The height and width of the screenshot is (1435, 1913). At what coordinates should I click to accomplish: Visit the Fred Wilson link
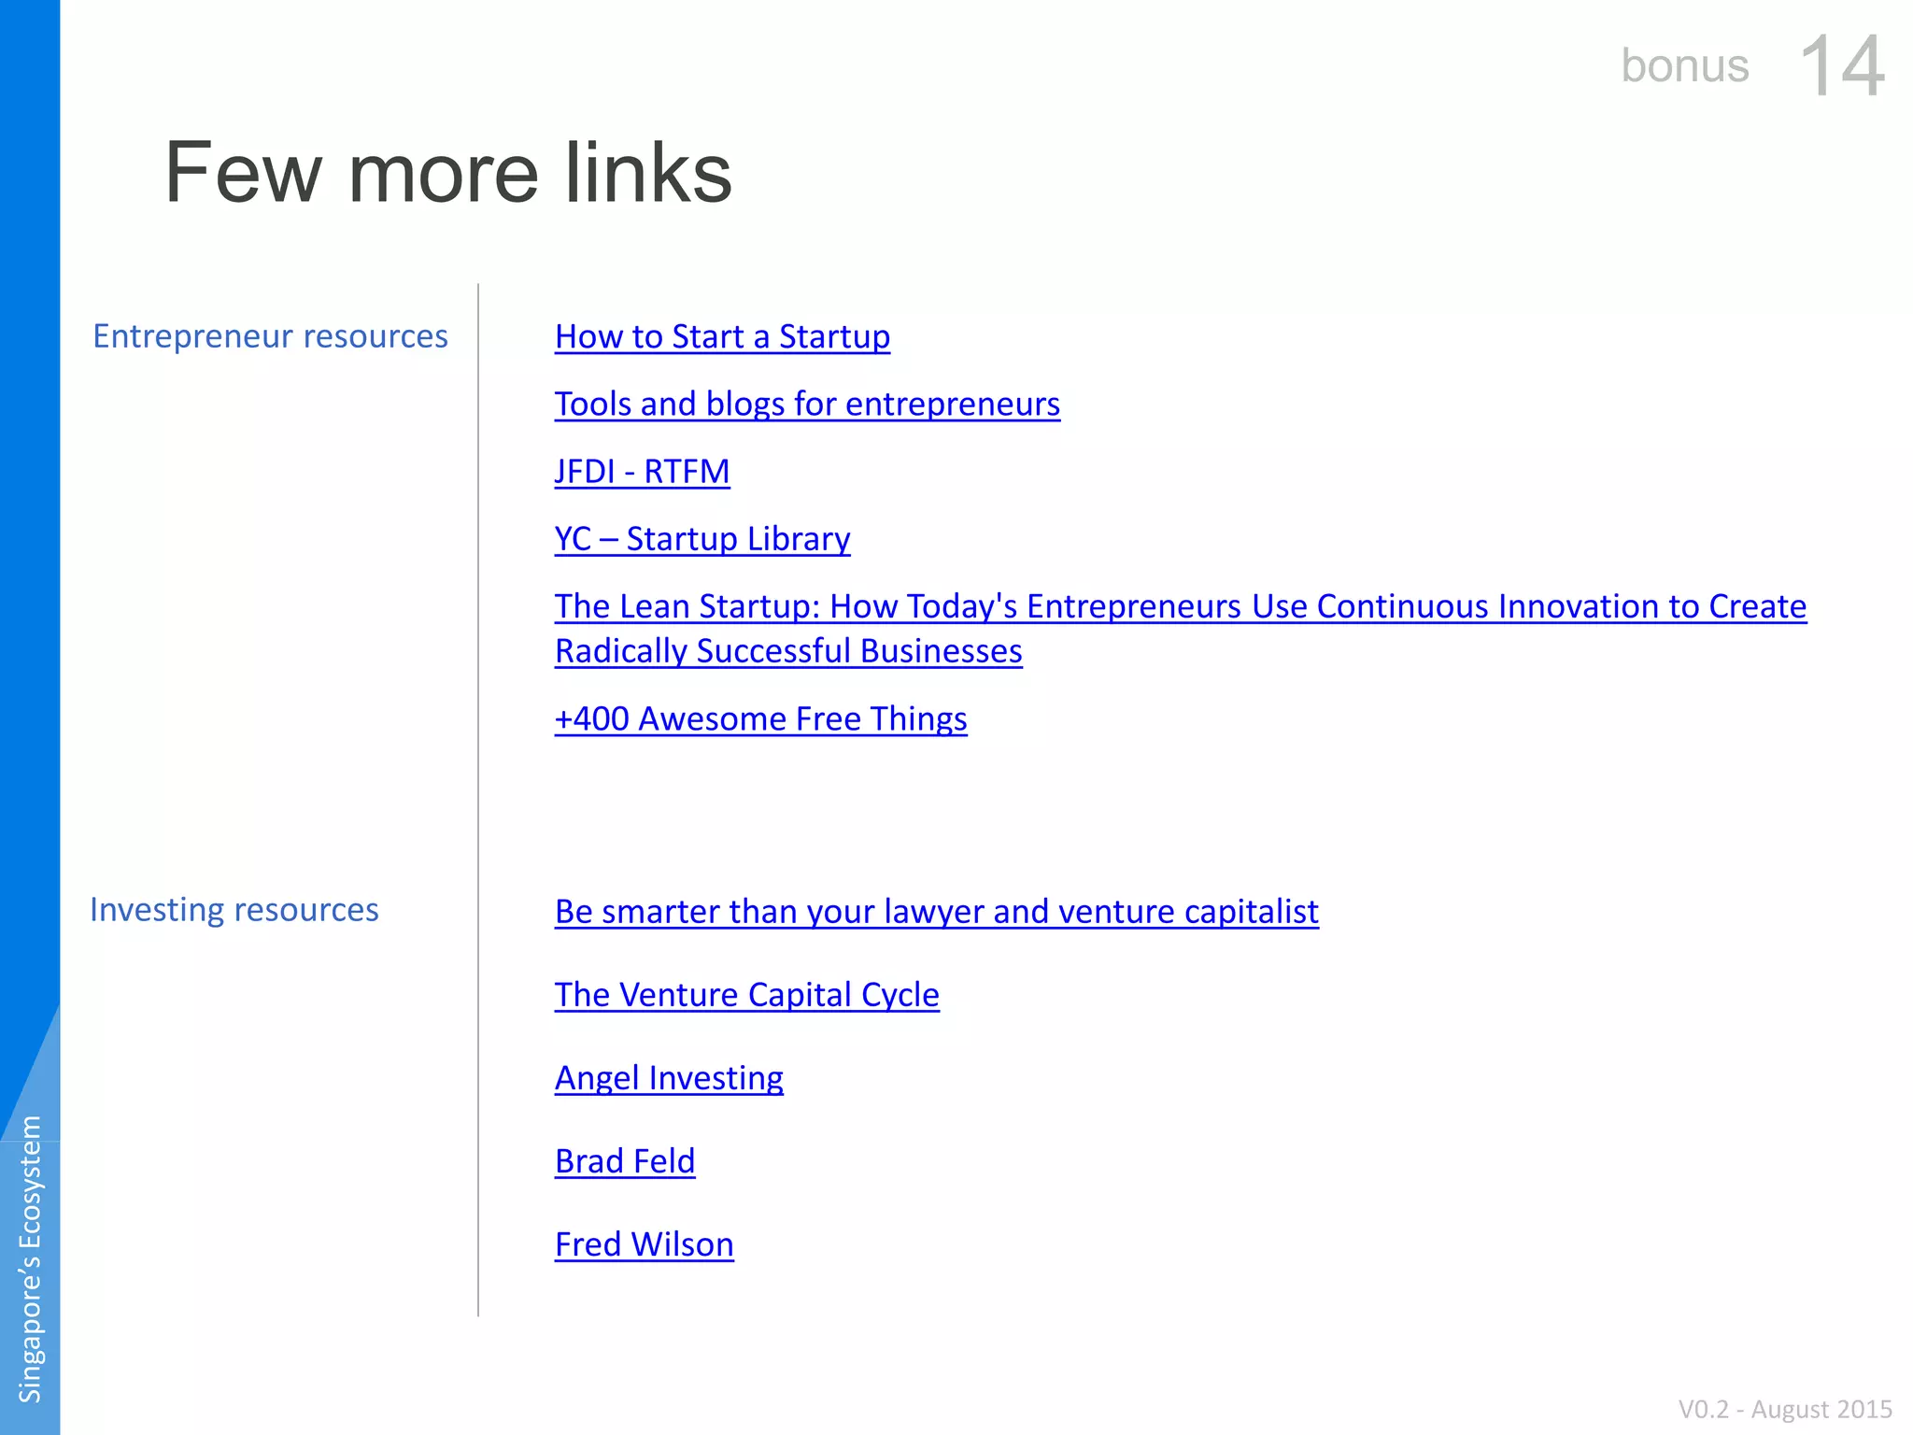(x=645, y=1243)
